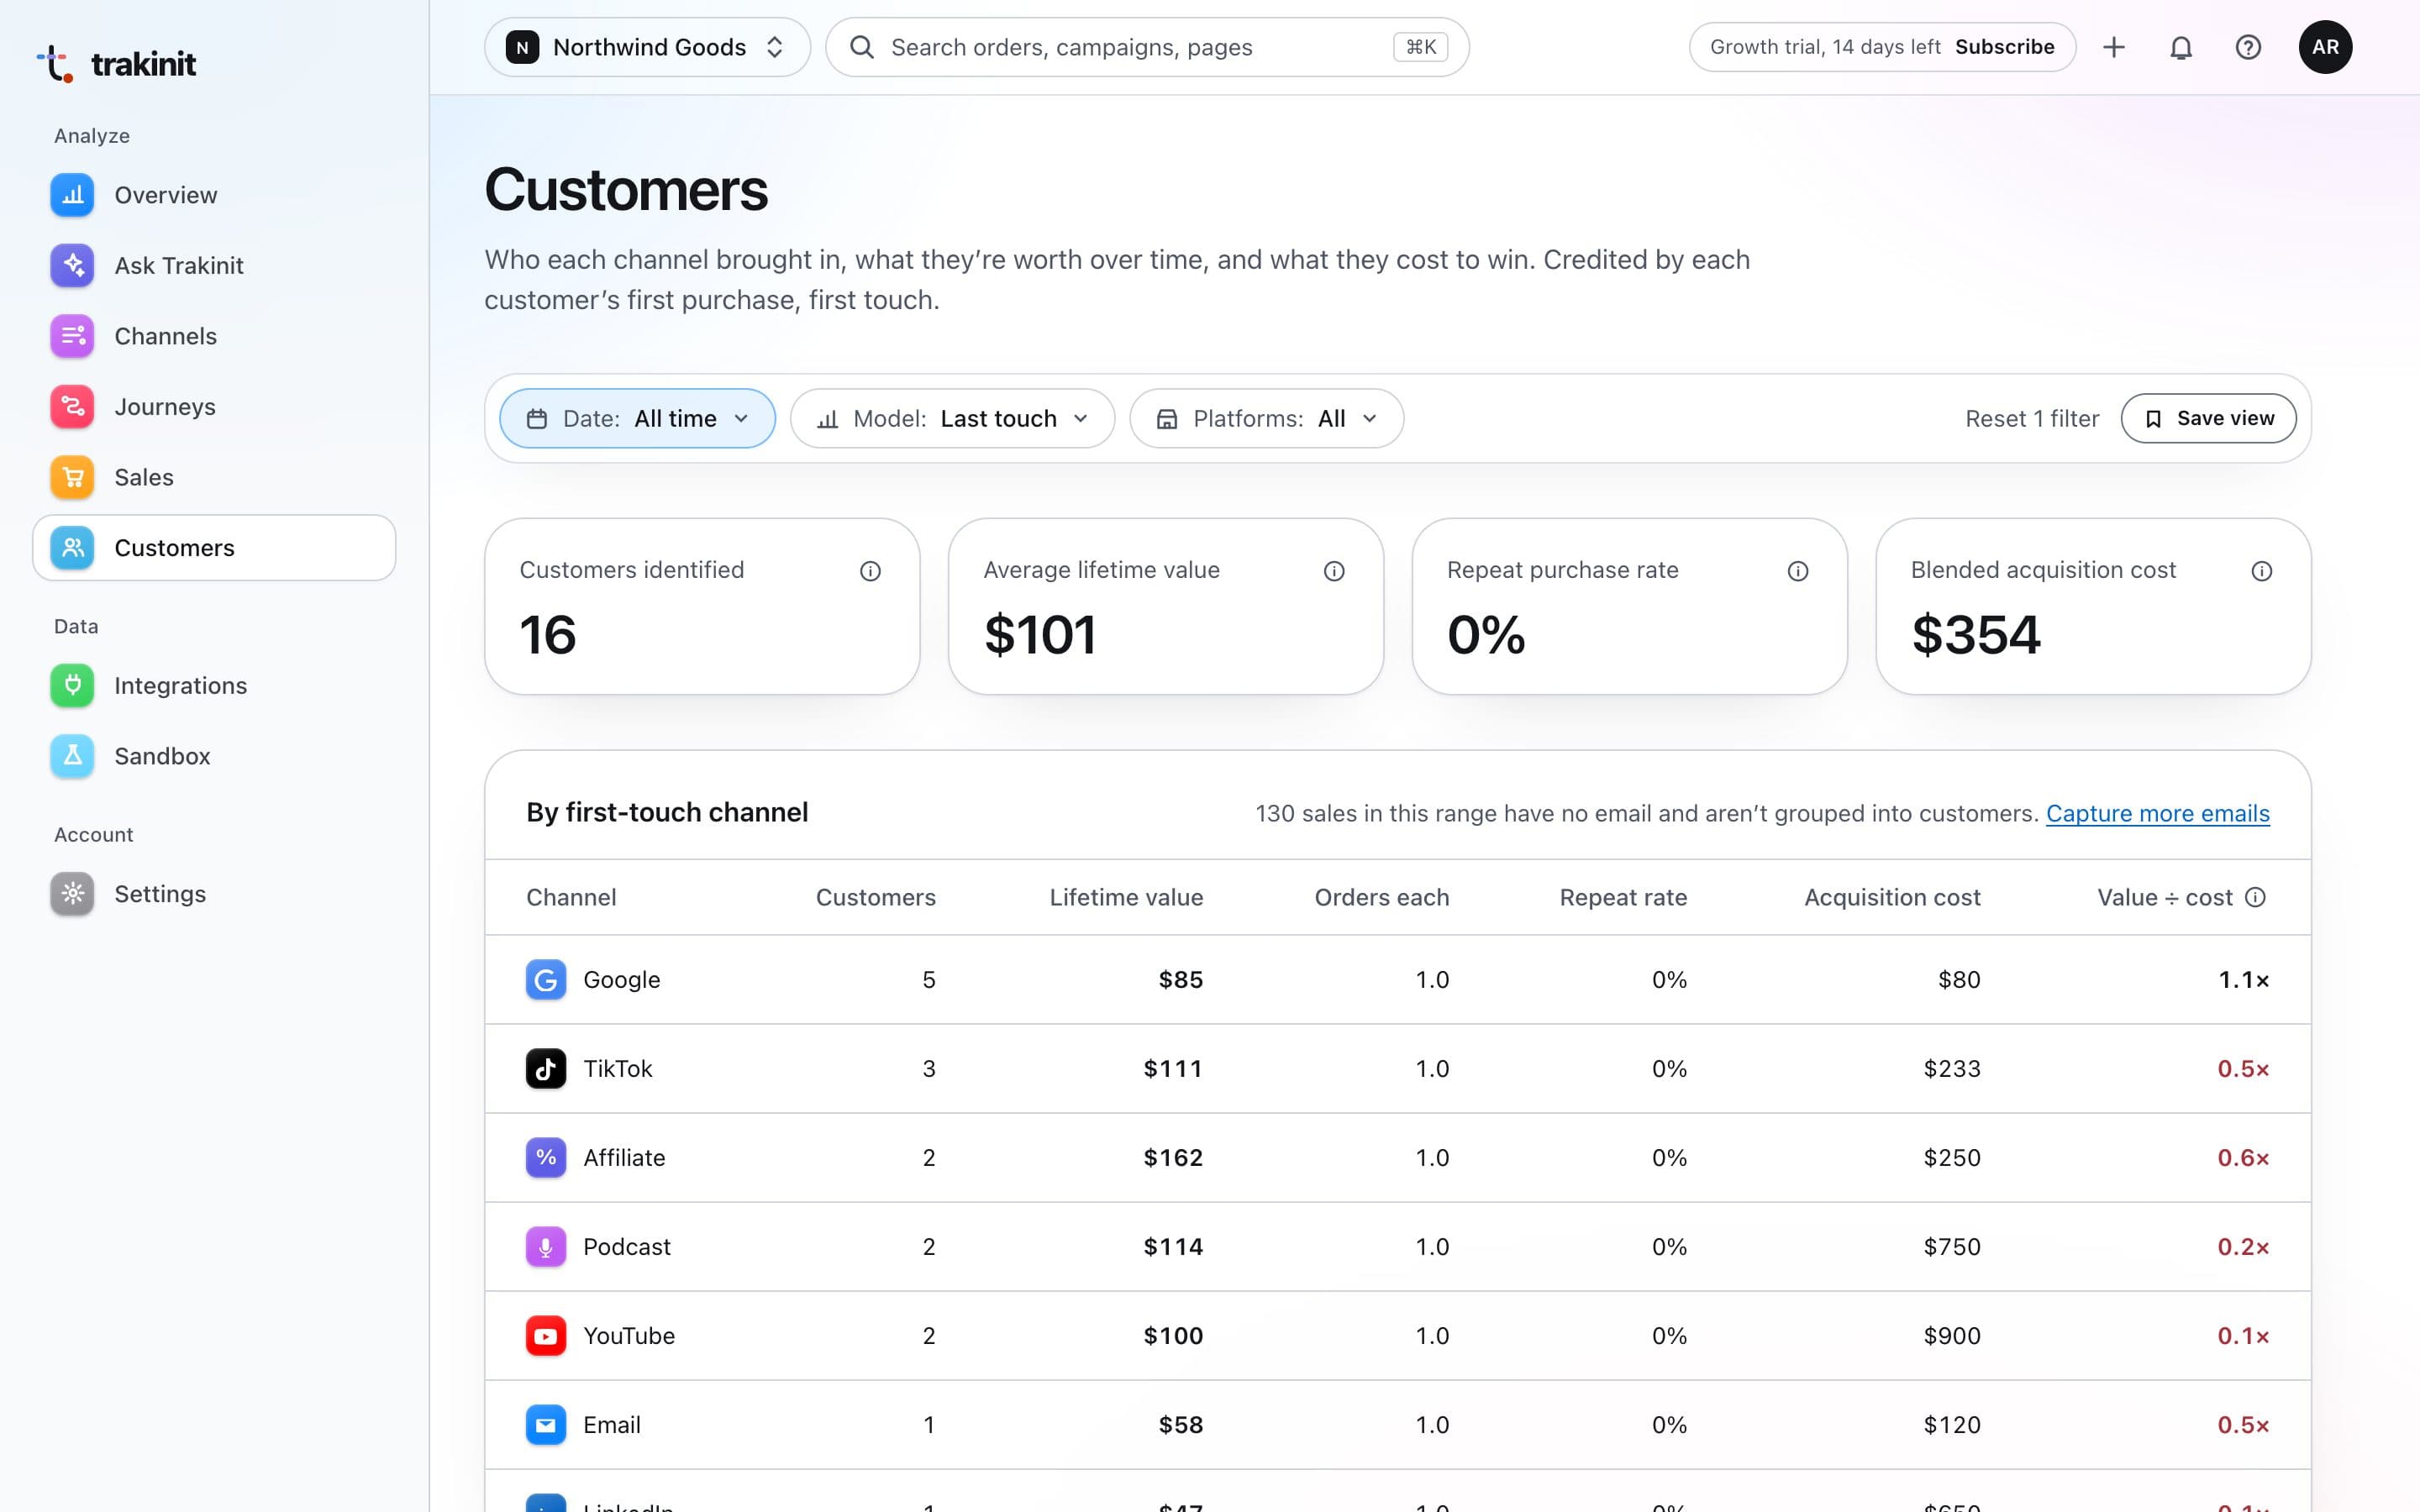Image resolution: width=2420 pixels, height=1512 pixels.
Task: Click the TikTok channel icon
Action: click(546, 1069)
